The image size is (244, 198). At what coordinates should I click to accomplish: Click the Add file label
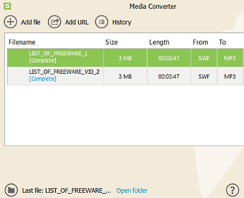tap(30, 22)
